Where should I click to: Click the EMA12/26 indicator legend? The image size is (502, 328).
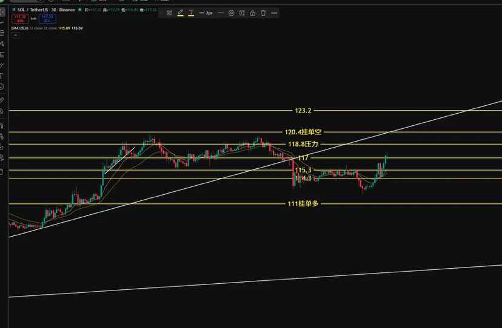pyautogui.click(x=34, y=28)
